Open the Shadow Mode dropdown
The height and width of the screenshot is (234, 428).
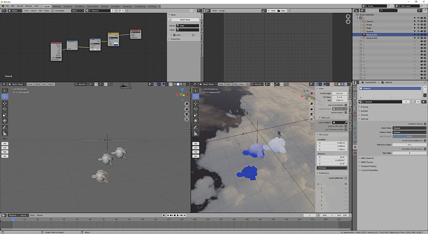[x=409, y=132]
